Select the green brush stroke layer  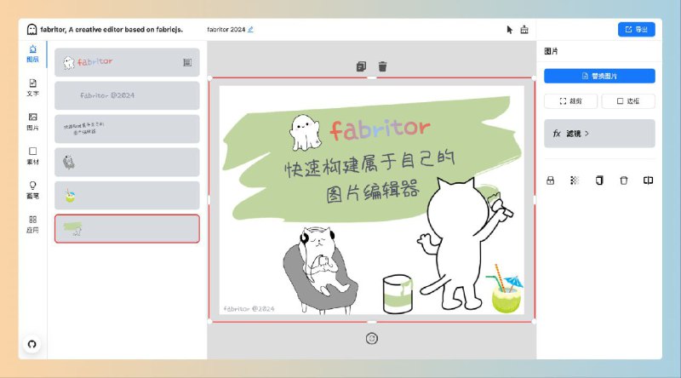coord(127,228)
